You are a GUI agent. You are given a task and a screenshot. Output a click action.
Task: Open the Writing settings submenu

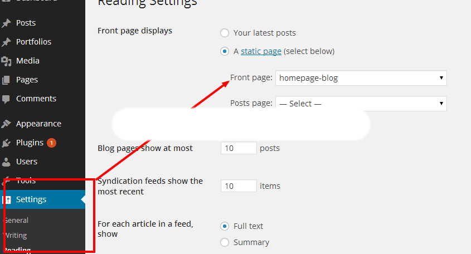16,236
